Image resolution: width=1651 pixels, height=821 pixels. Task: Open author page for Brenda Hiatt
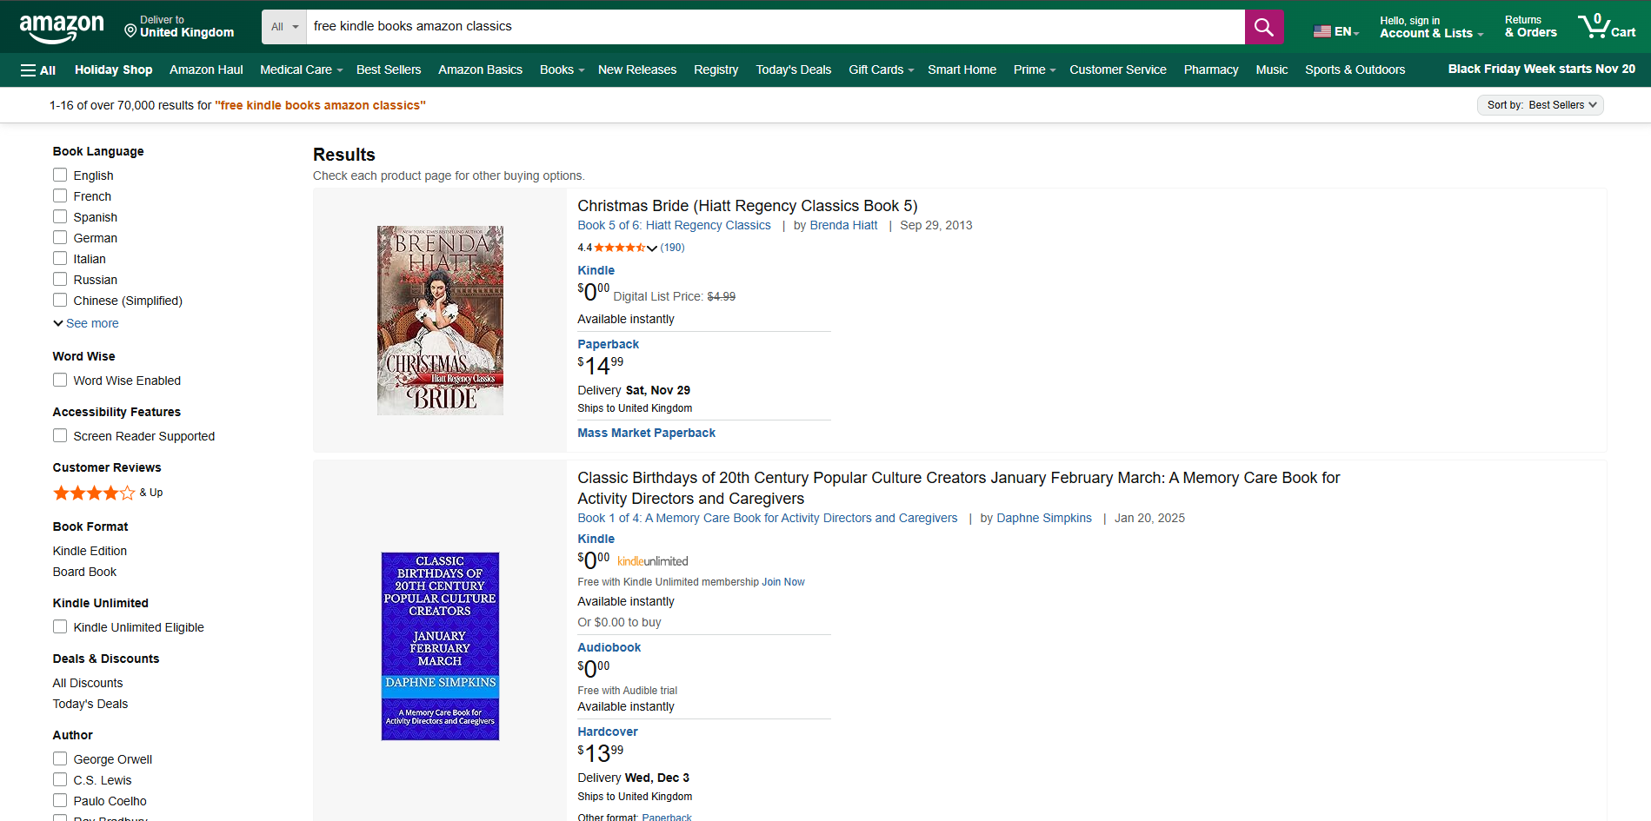pos(842,225)
